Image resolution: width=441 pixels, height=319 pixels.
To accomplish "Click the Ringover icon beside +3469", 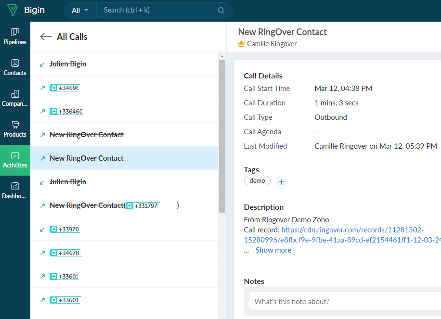I will click(x=54, y=88).
